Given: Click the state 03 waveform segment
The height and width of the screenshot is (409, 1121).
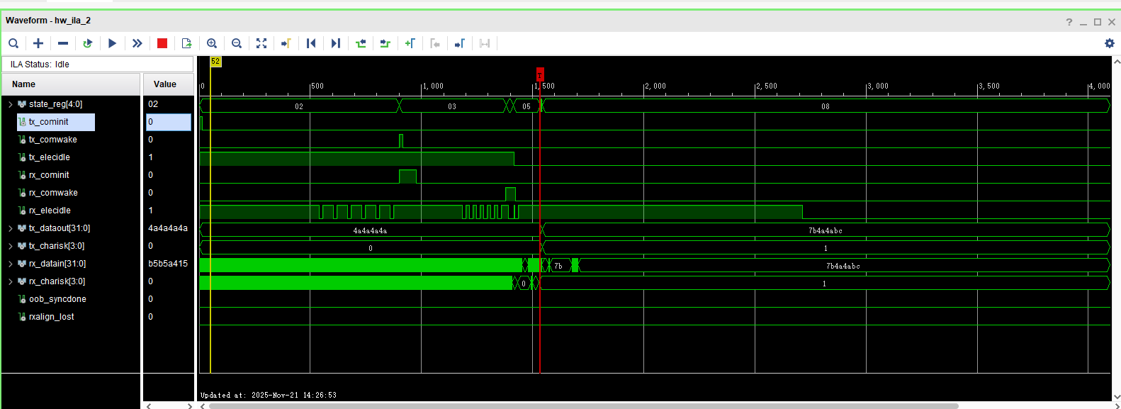Looking at the screenshot, I should pos(452,106).
